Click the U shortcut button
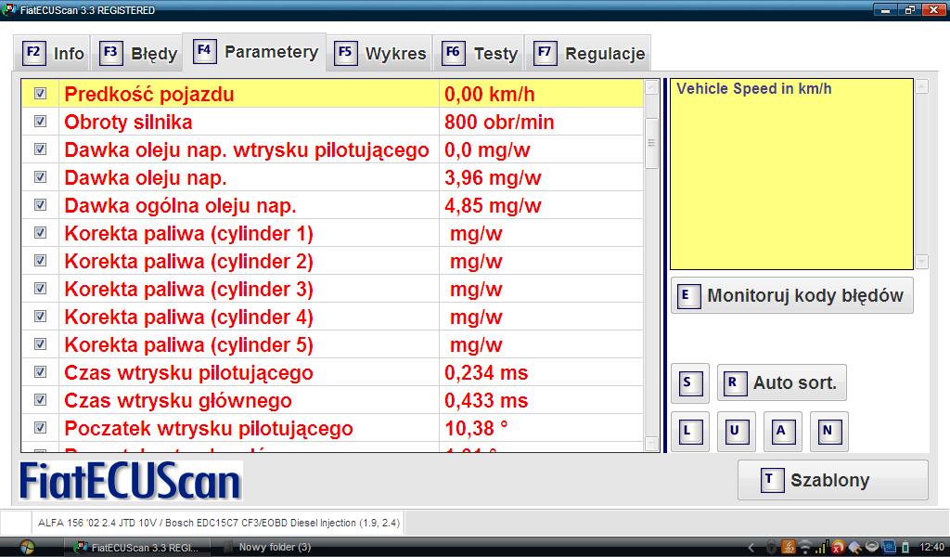Image resolution: width=950 pixels, height=557 pixels. 735,431
